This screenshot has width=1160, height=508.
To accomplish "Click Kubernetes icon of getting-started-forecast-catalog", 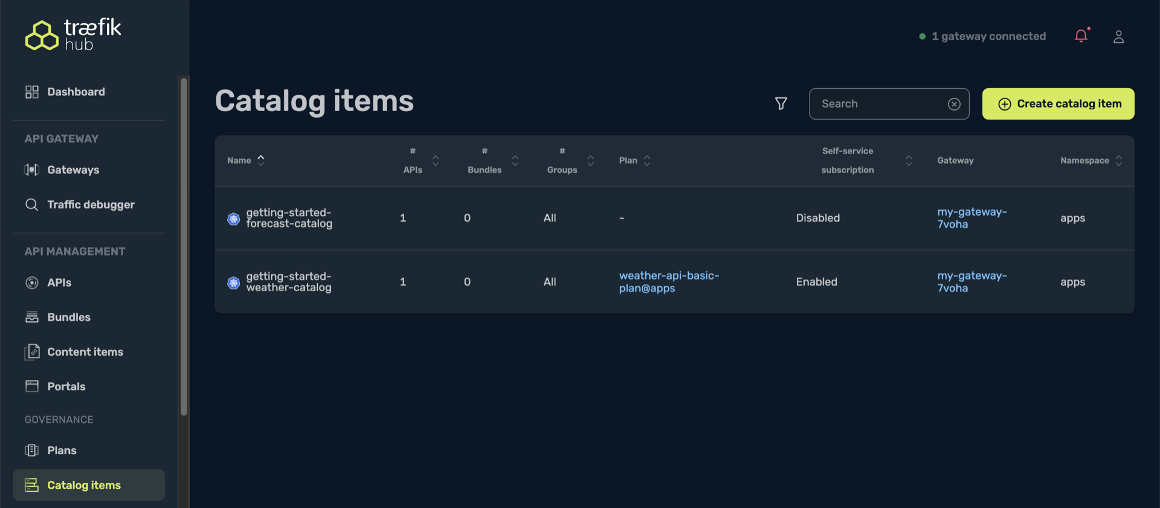I will (x=234, y=219).
